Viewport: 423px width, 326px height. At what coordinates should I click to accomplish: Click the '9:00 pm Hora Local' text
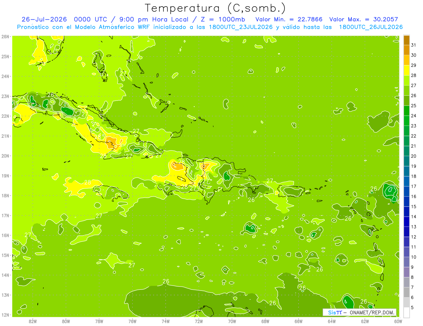pyautogui.click(x=154, y=19)
